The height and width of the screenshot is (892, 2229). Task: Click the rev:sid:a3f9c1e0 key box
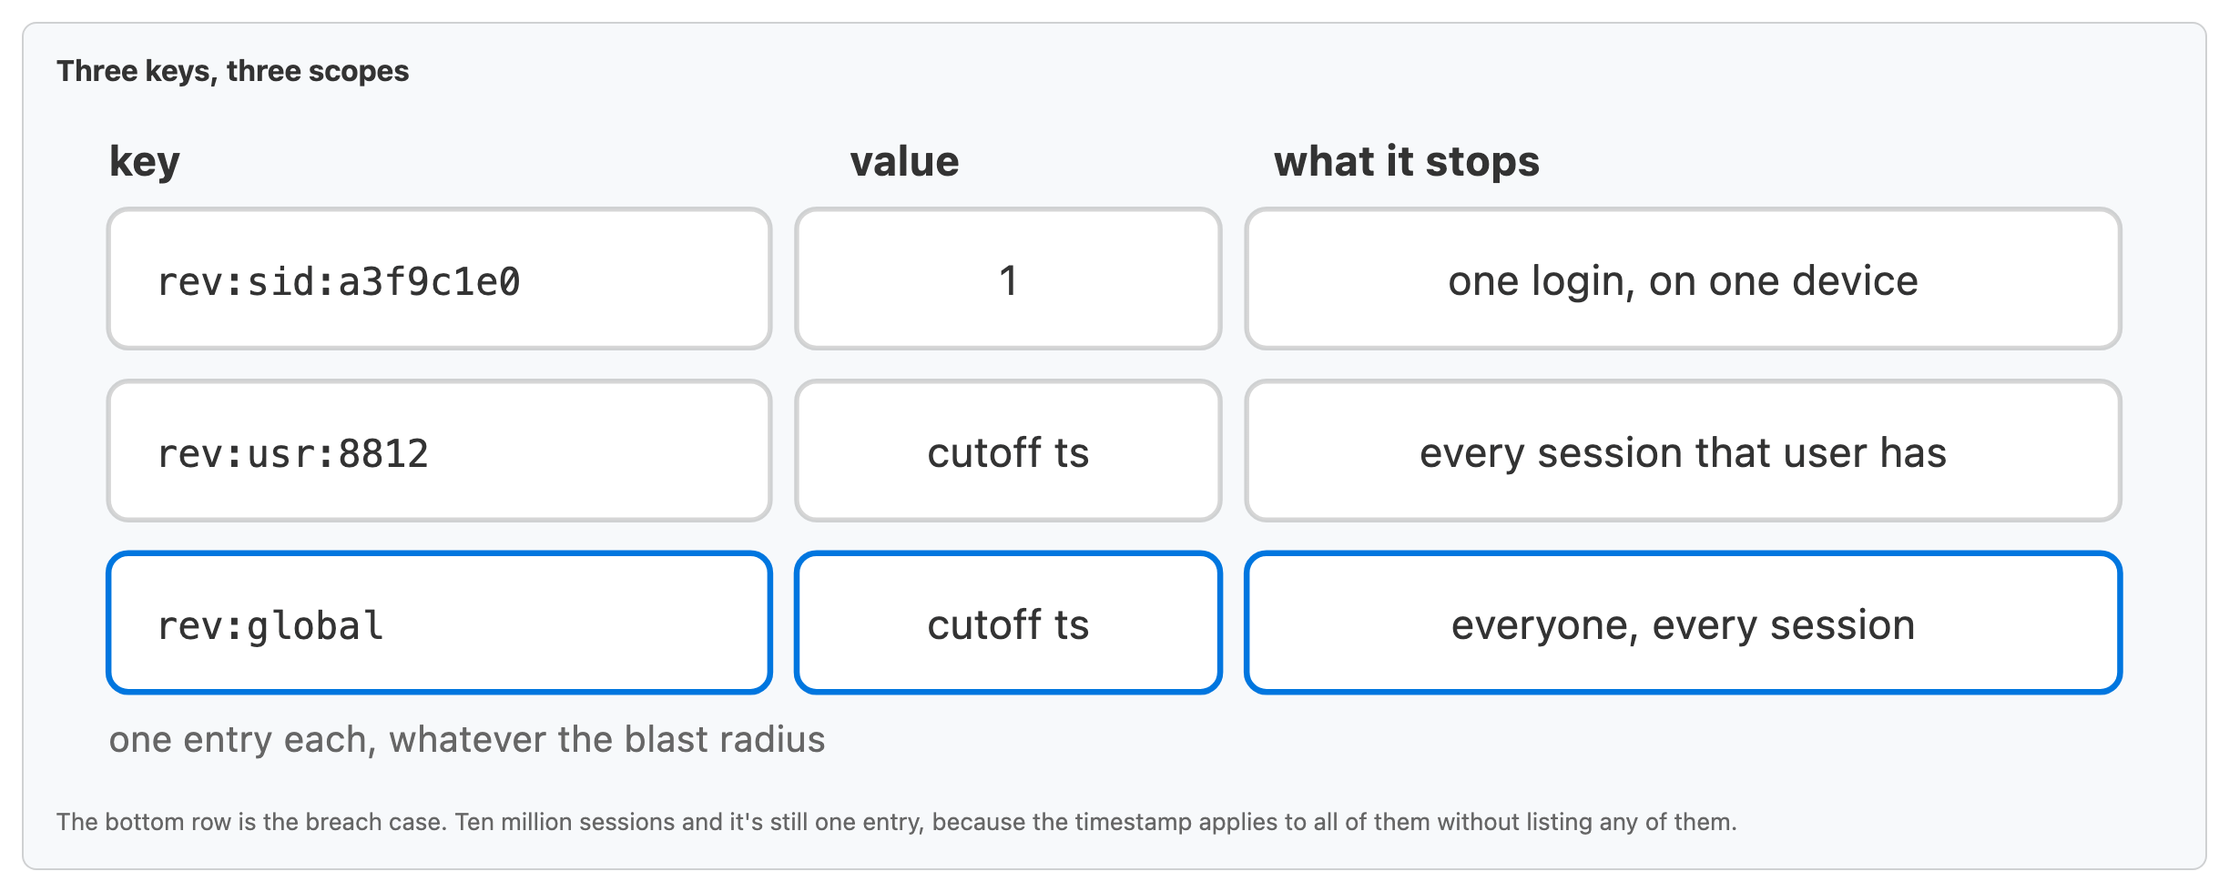pyautogui.click(x=439, y=279)
